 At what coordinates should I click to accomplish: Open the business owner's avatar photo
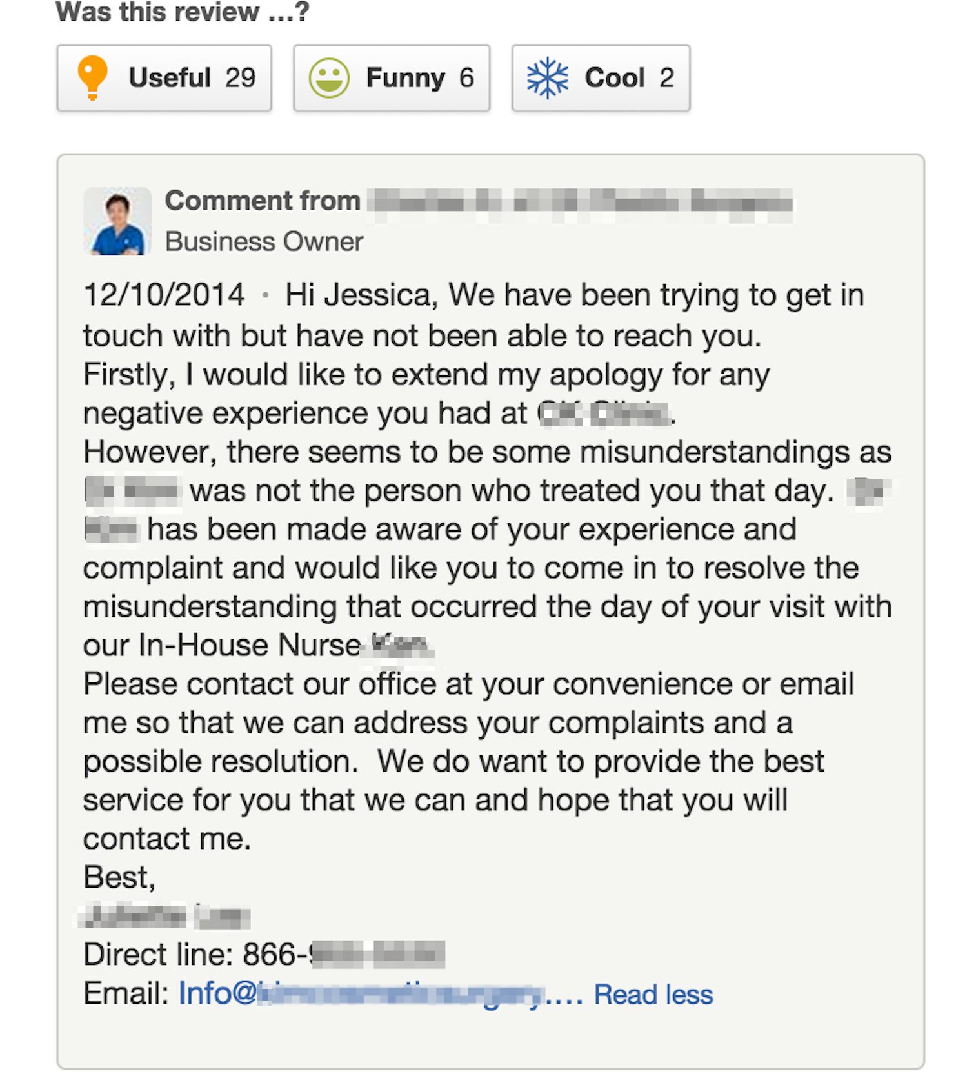pyautogui.click(x=117, y=221)
